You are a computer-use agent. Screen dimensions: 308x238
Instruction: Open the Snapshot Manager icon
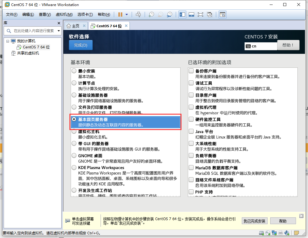point(170,14)
